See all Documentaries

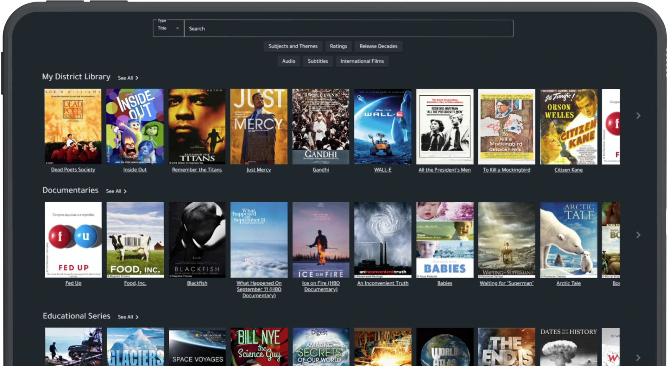point(116,191)
